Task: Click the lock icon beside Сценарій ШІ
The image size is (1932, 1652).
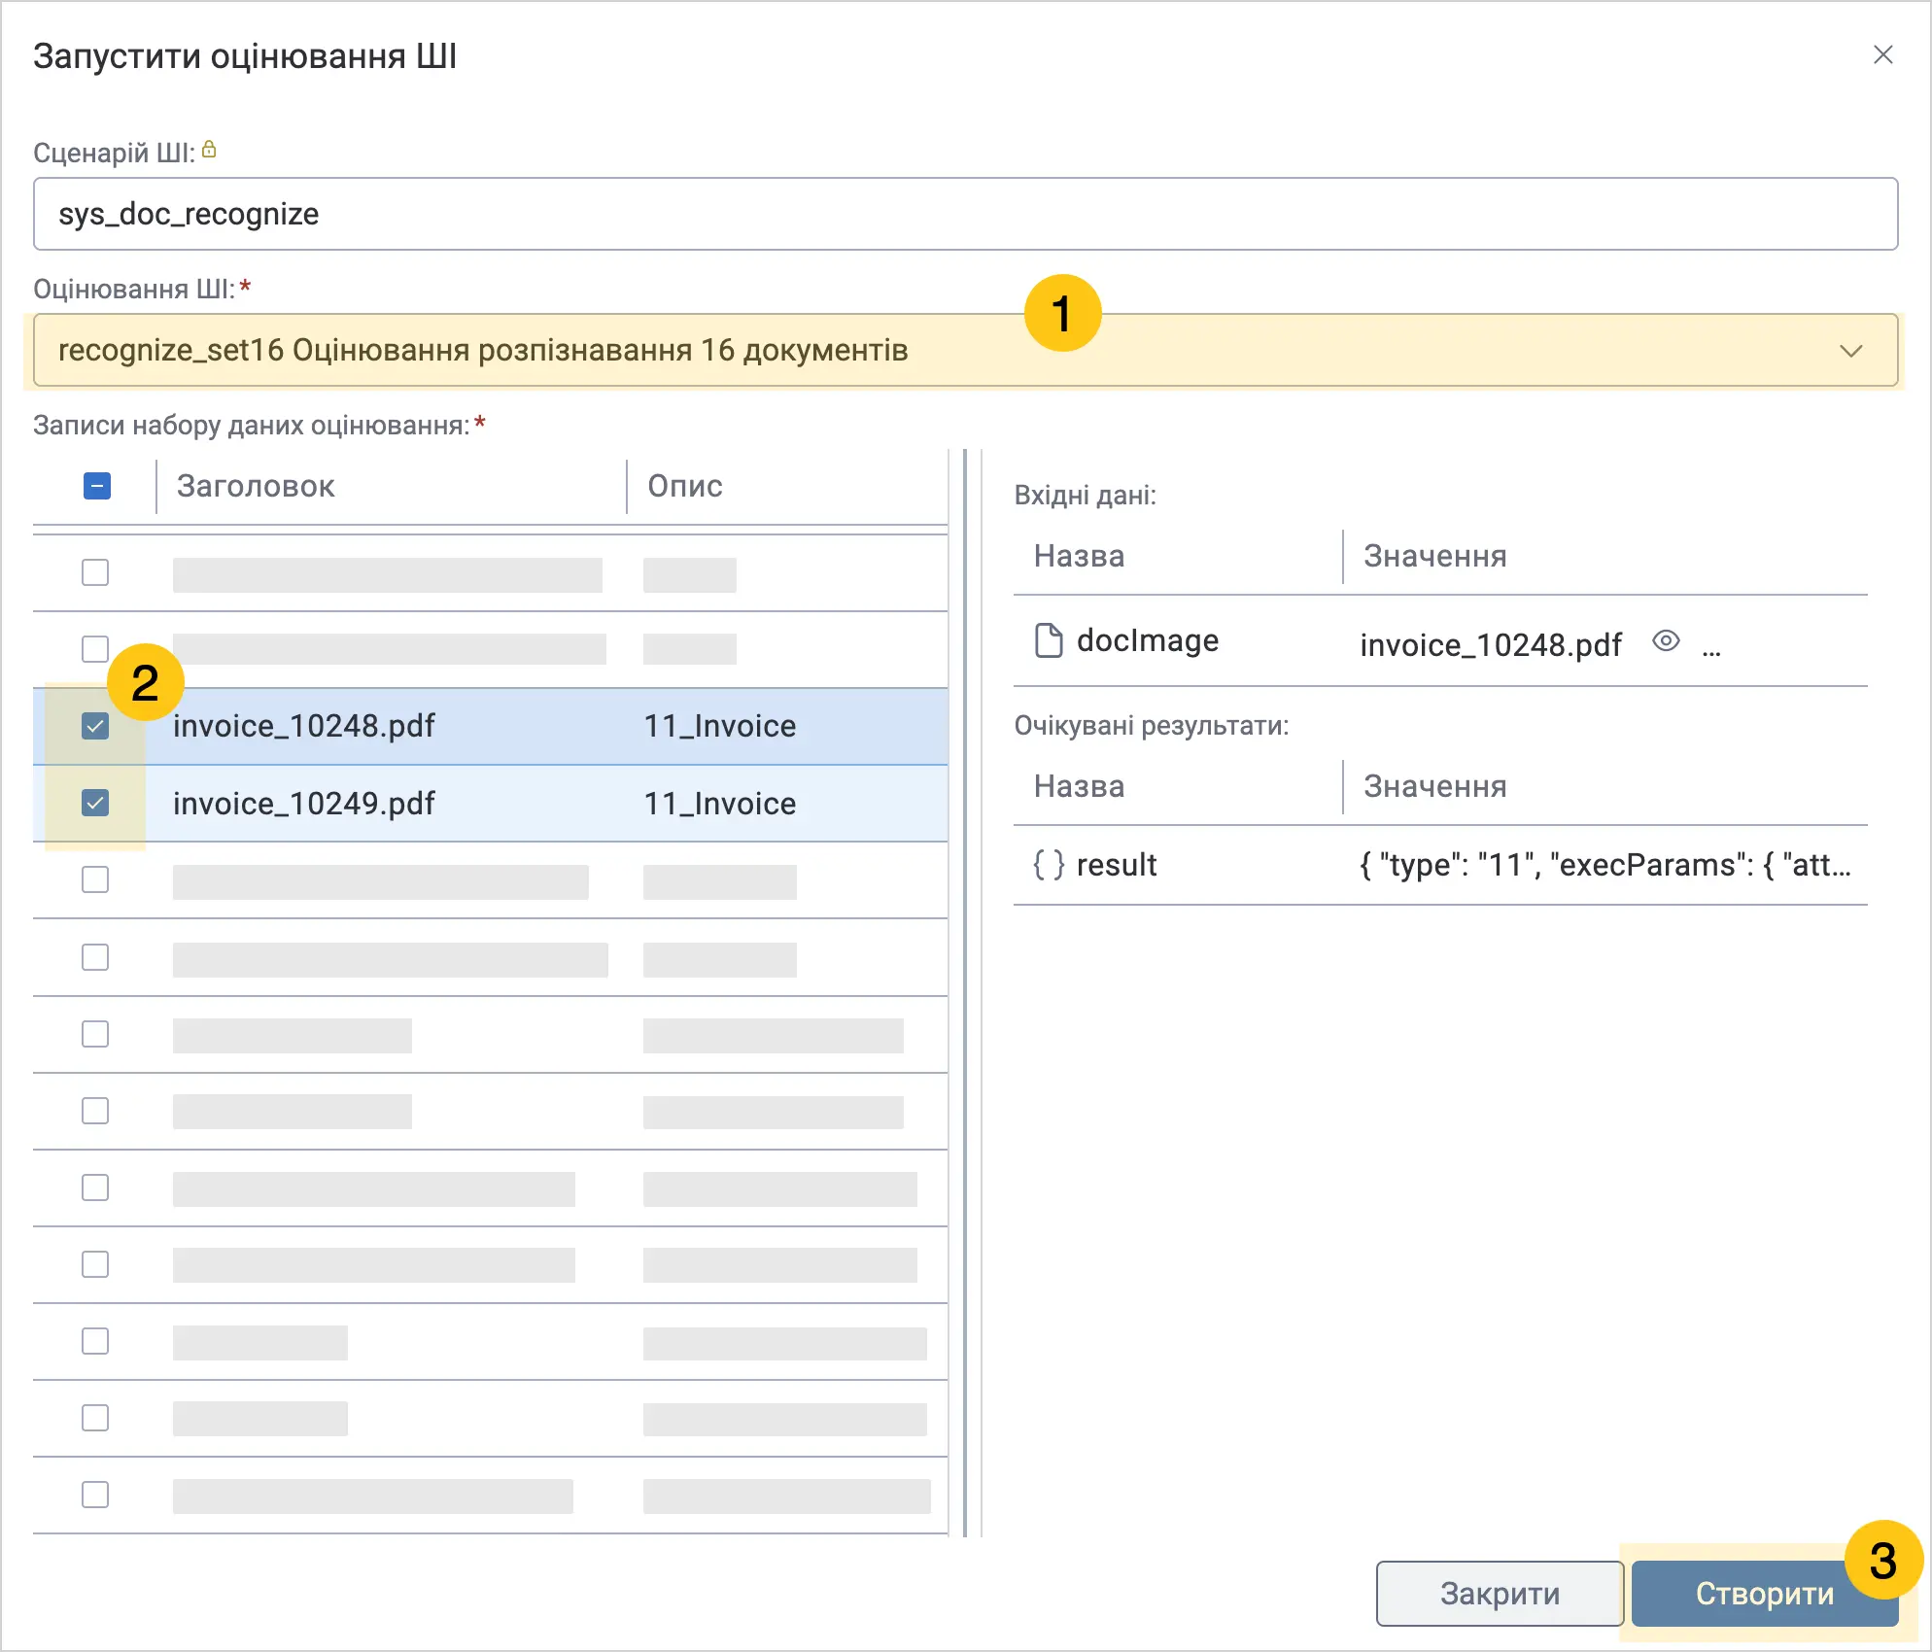Action: coord(209,150)
